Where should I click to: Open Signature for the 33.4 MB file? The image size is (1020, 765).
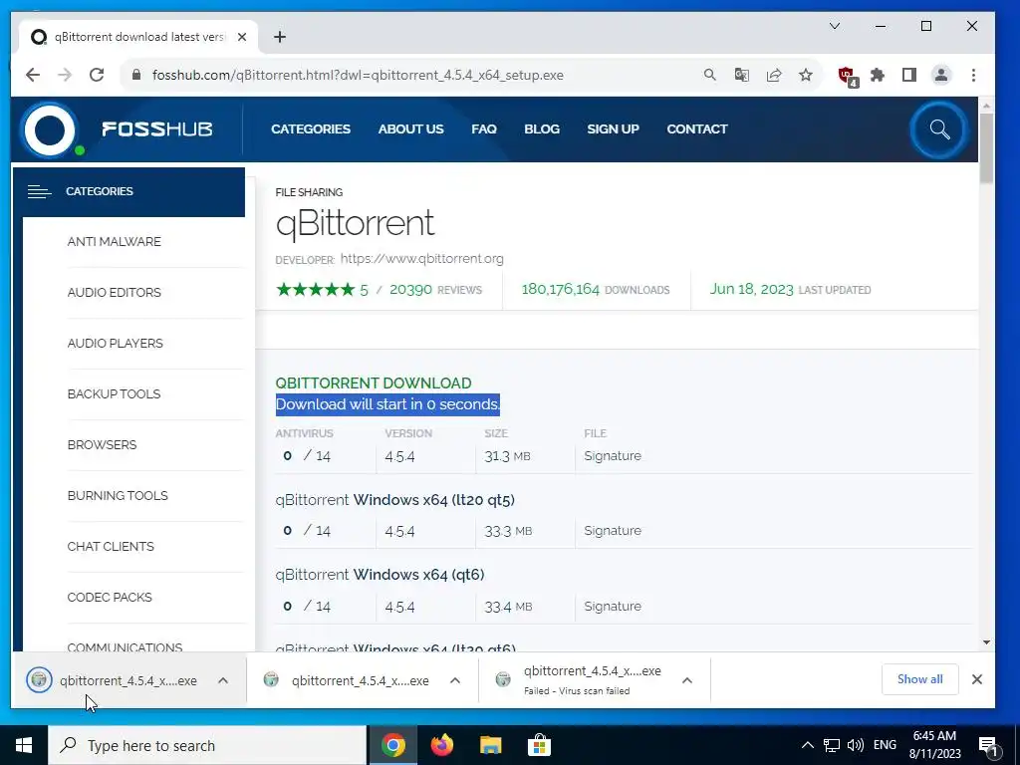tap(613, 606)
